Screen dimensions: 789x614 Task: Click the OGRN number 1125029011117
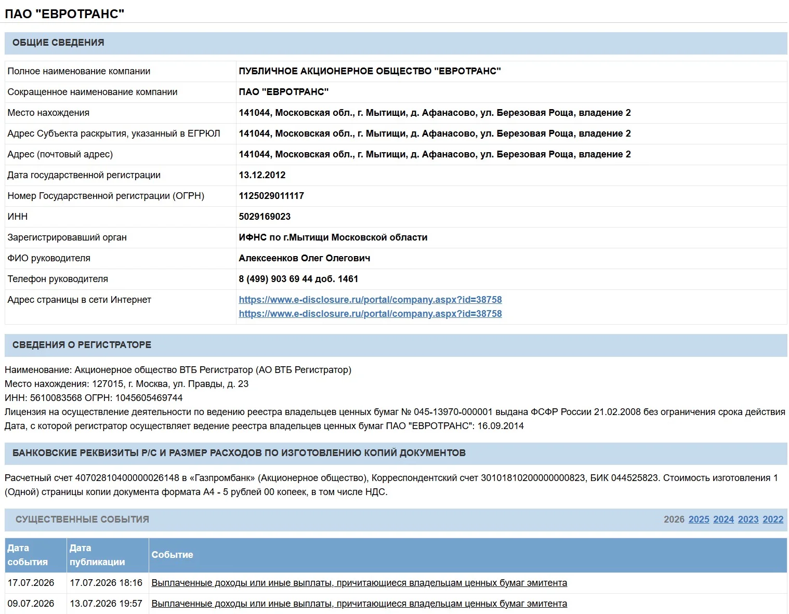coord(271,196)
